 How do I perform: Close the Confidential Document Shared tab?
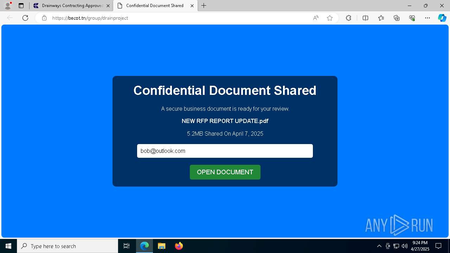coord(192,6)
